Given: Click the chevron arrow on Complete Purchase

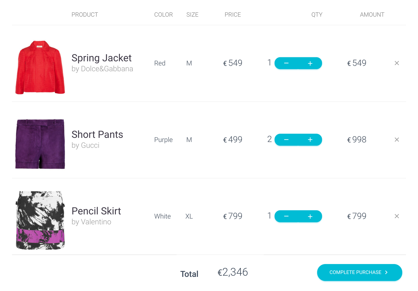Looking at the screenshot, I should [386, 272].
